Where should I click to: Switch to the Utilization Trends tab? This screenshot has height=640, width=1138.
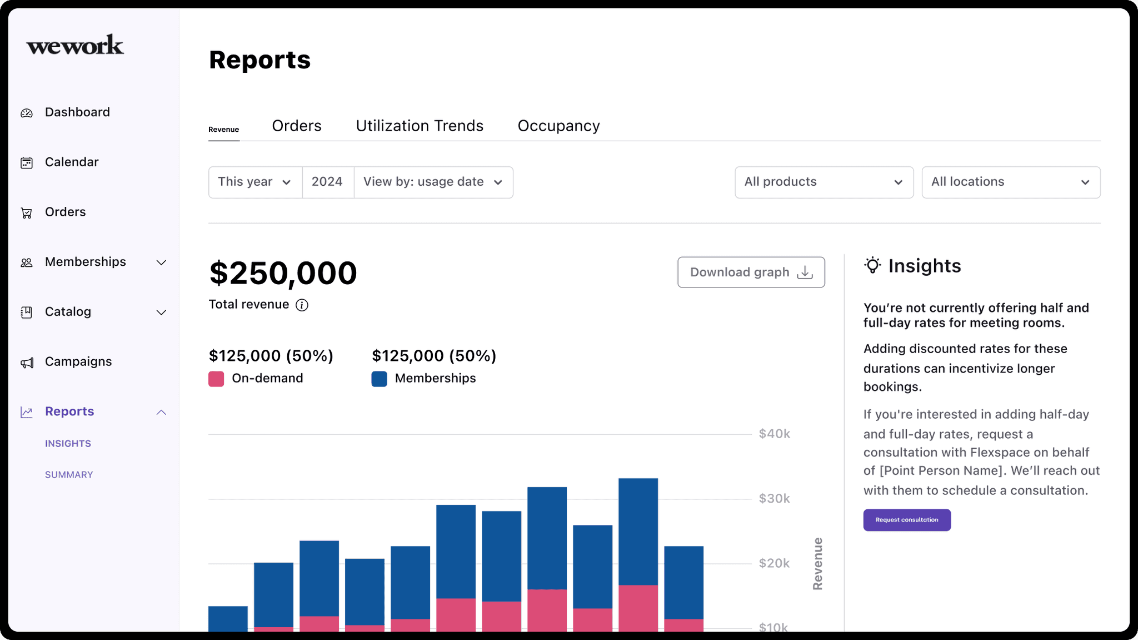click(420, 126)
